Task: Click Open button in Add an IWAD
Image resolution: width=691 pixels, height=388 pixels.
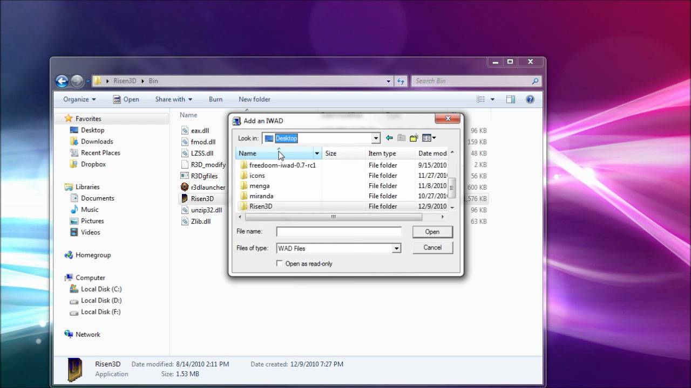Action: [432, 232]
